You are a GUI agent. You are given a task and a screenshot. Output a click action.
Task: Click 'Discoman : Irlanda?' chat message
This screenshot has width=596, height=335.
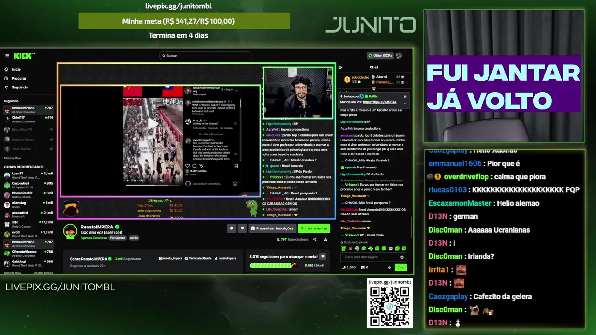click(x=461, y=256)
